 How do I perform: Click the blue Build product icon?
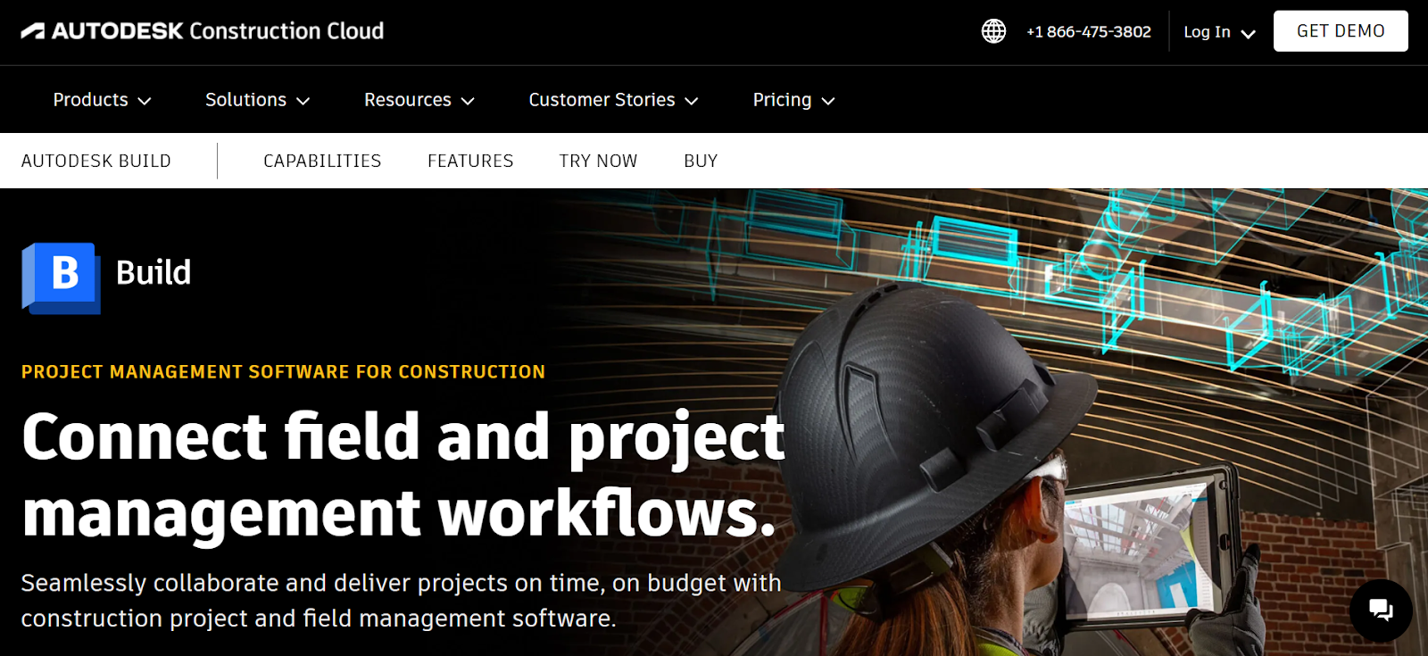pos(62,278)
